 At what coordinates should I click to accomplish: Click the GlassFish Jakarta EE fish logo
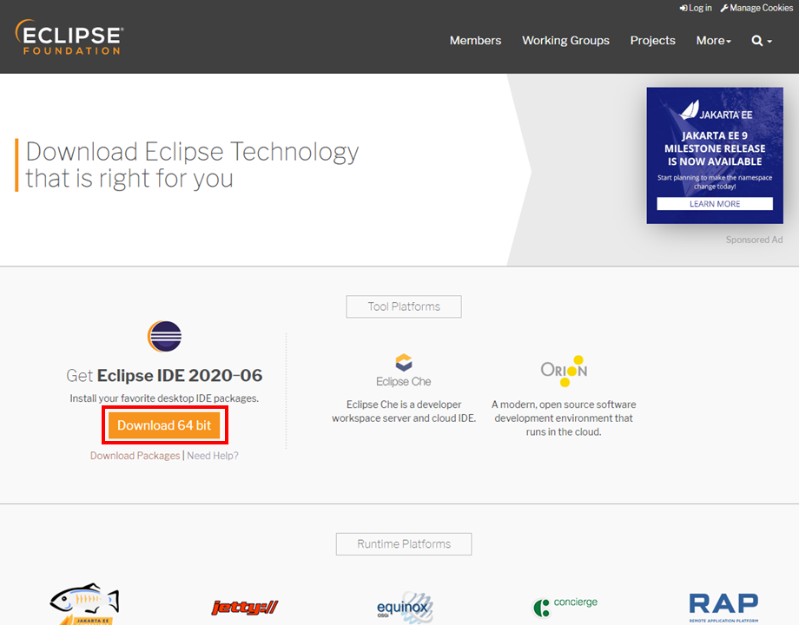(84, 603)
